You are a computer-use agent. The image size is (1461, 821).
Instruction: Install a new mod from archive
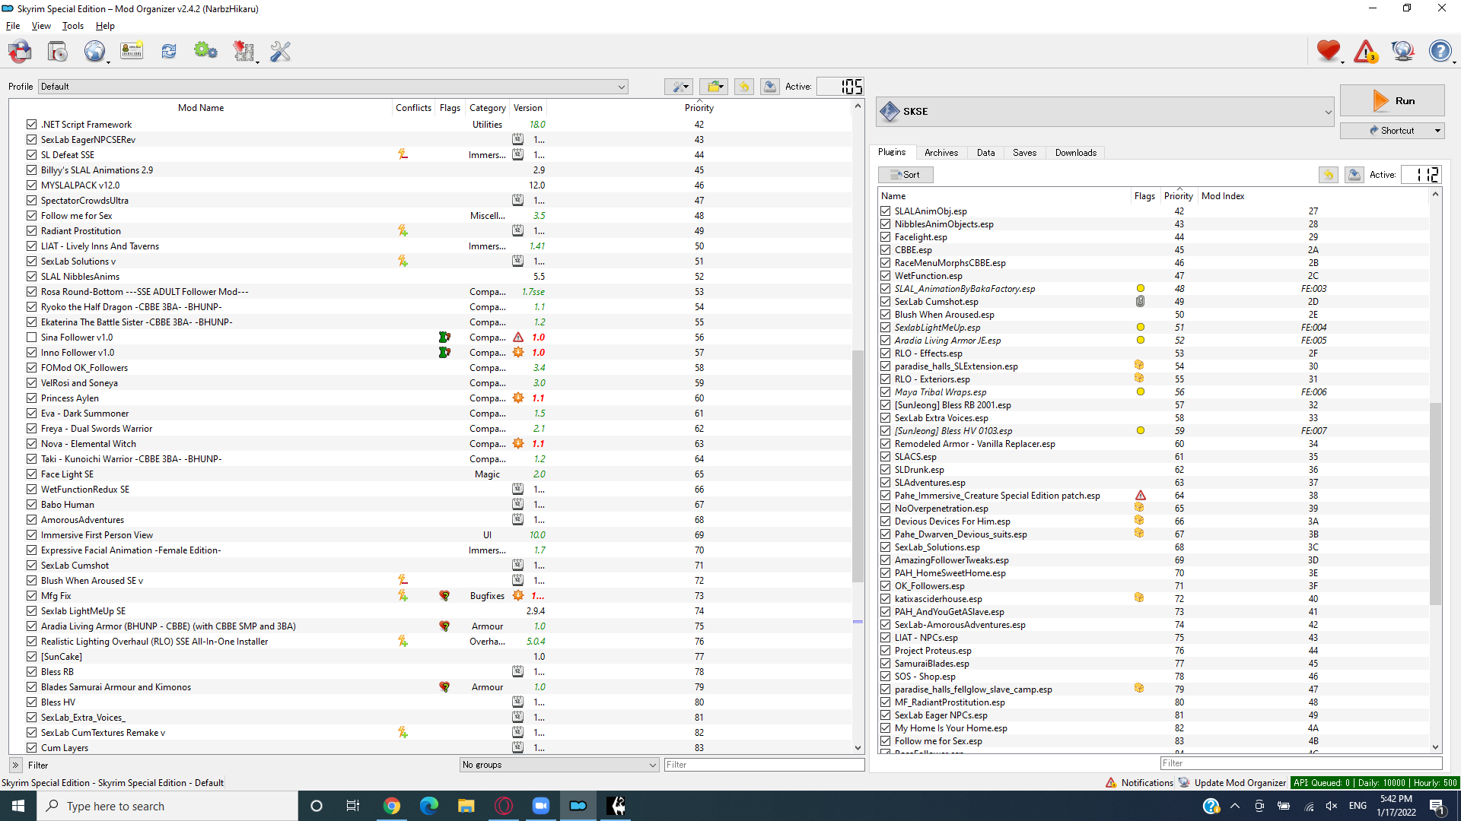[58, 52]
